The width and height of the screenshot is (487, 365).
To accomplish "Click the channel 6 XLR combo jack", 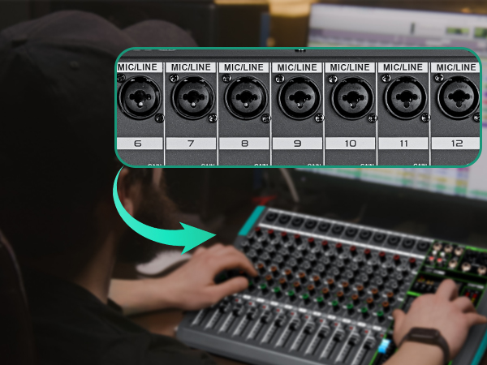I will pyautogui.click(x=140, y=97).
